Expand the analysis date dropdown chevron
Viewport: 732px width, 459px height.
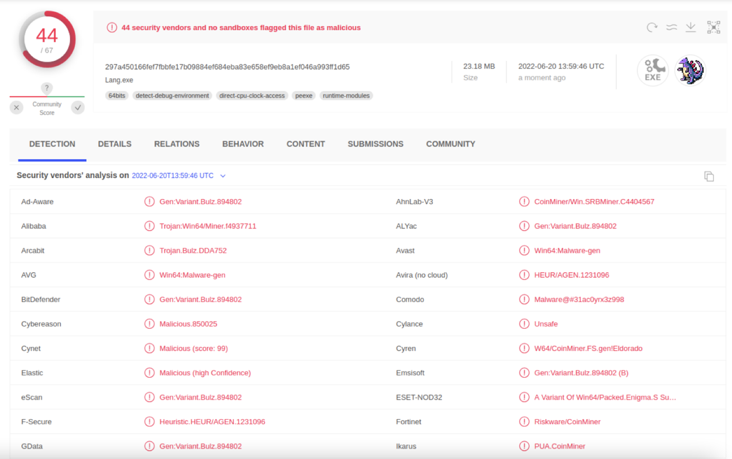(x=223, y=176)
